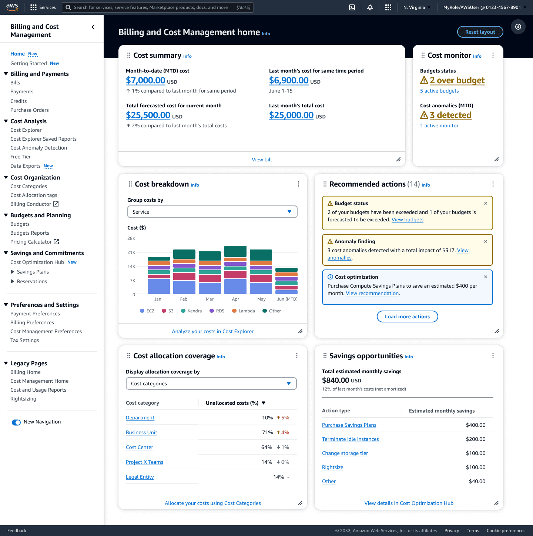Open the Services grid menu
The width and height of the screenshot is (533, 536).
[x=43, y=7]
